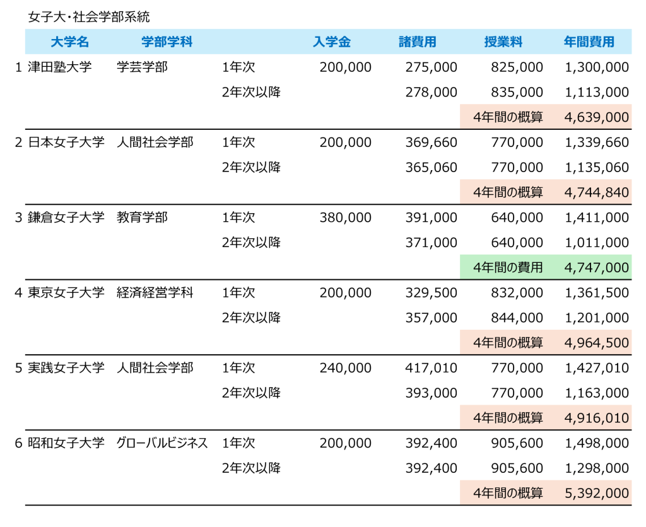The width and height of the screenshot is (646, 527).
Task: Click the 4,964,500 four-year total
Action: 597,343
